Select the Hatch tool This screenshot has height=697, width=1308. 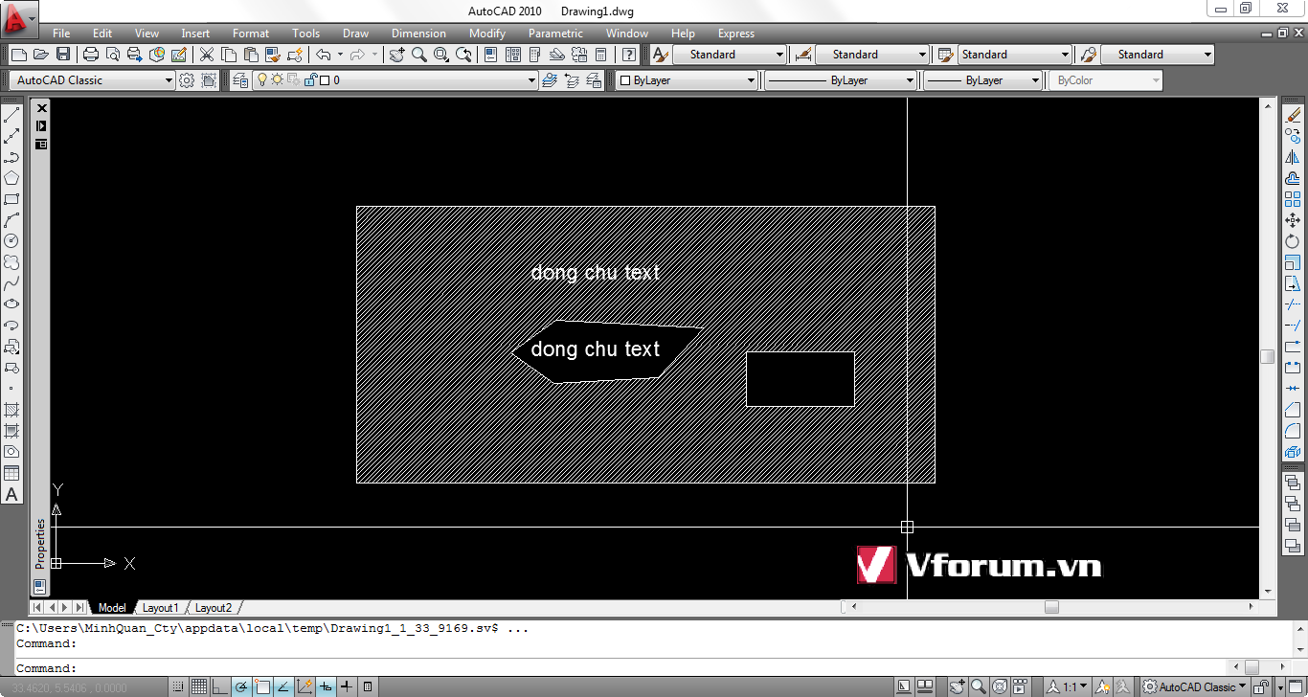pyautogui.click(x=11, y=410)
